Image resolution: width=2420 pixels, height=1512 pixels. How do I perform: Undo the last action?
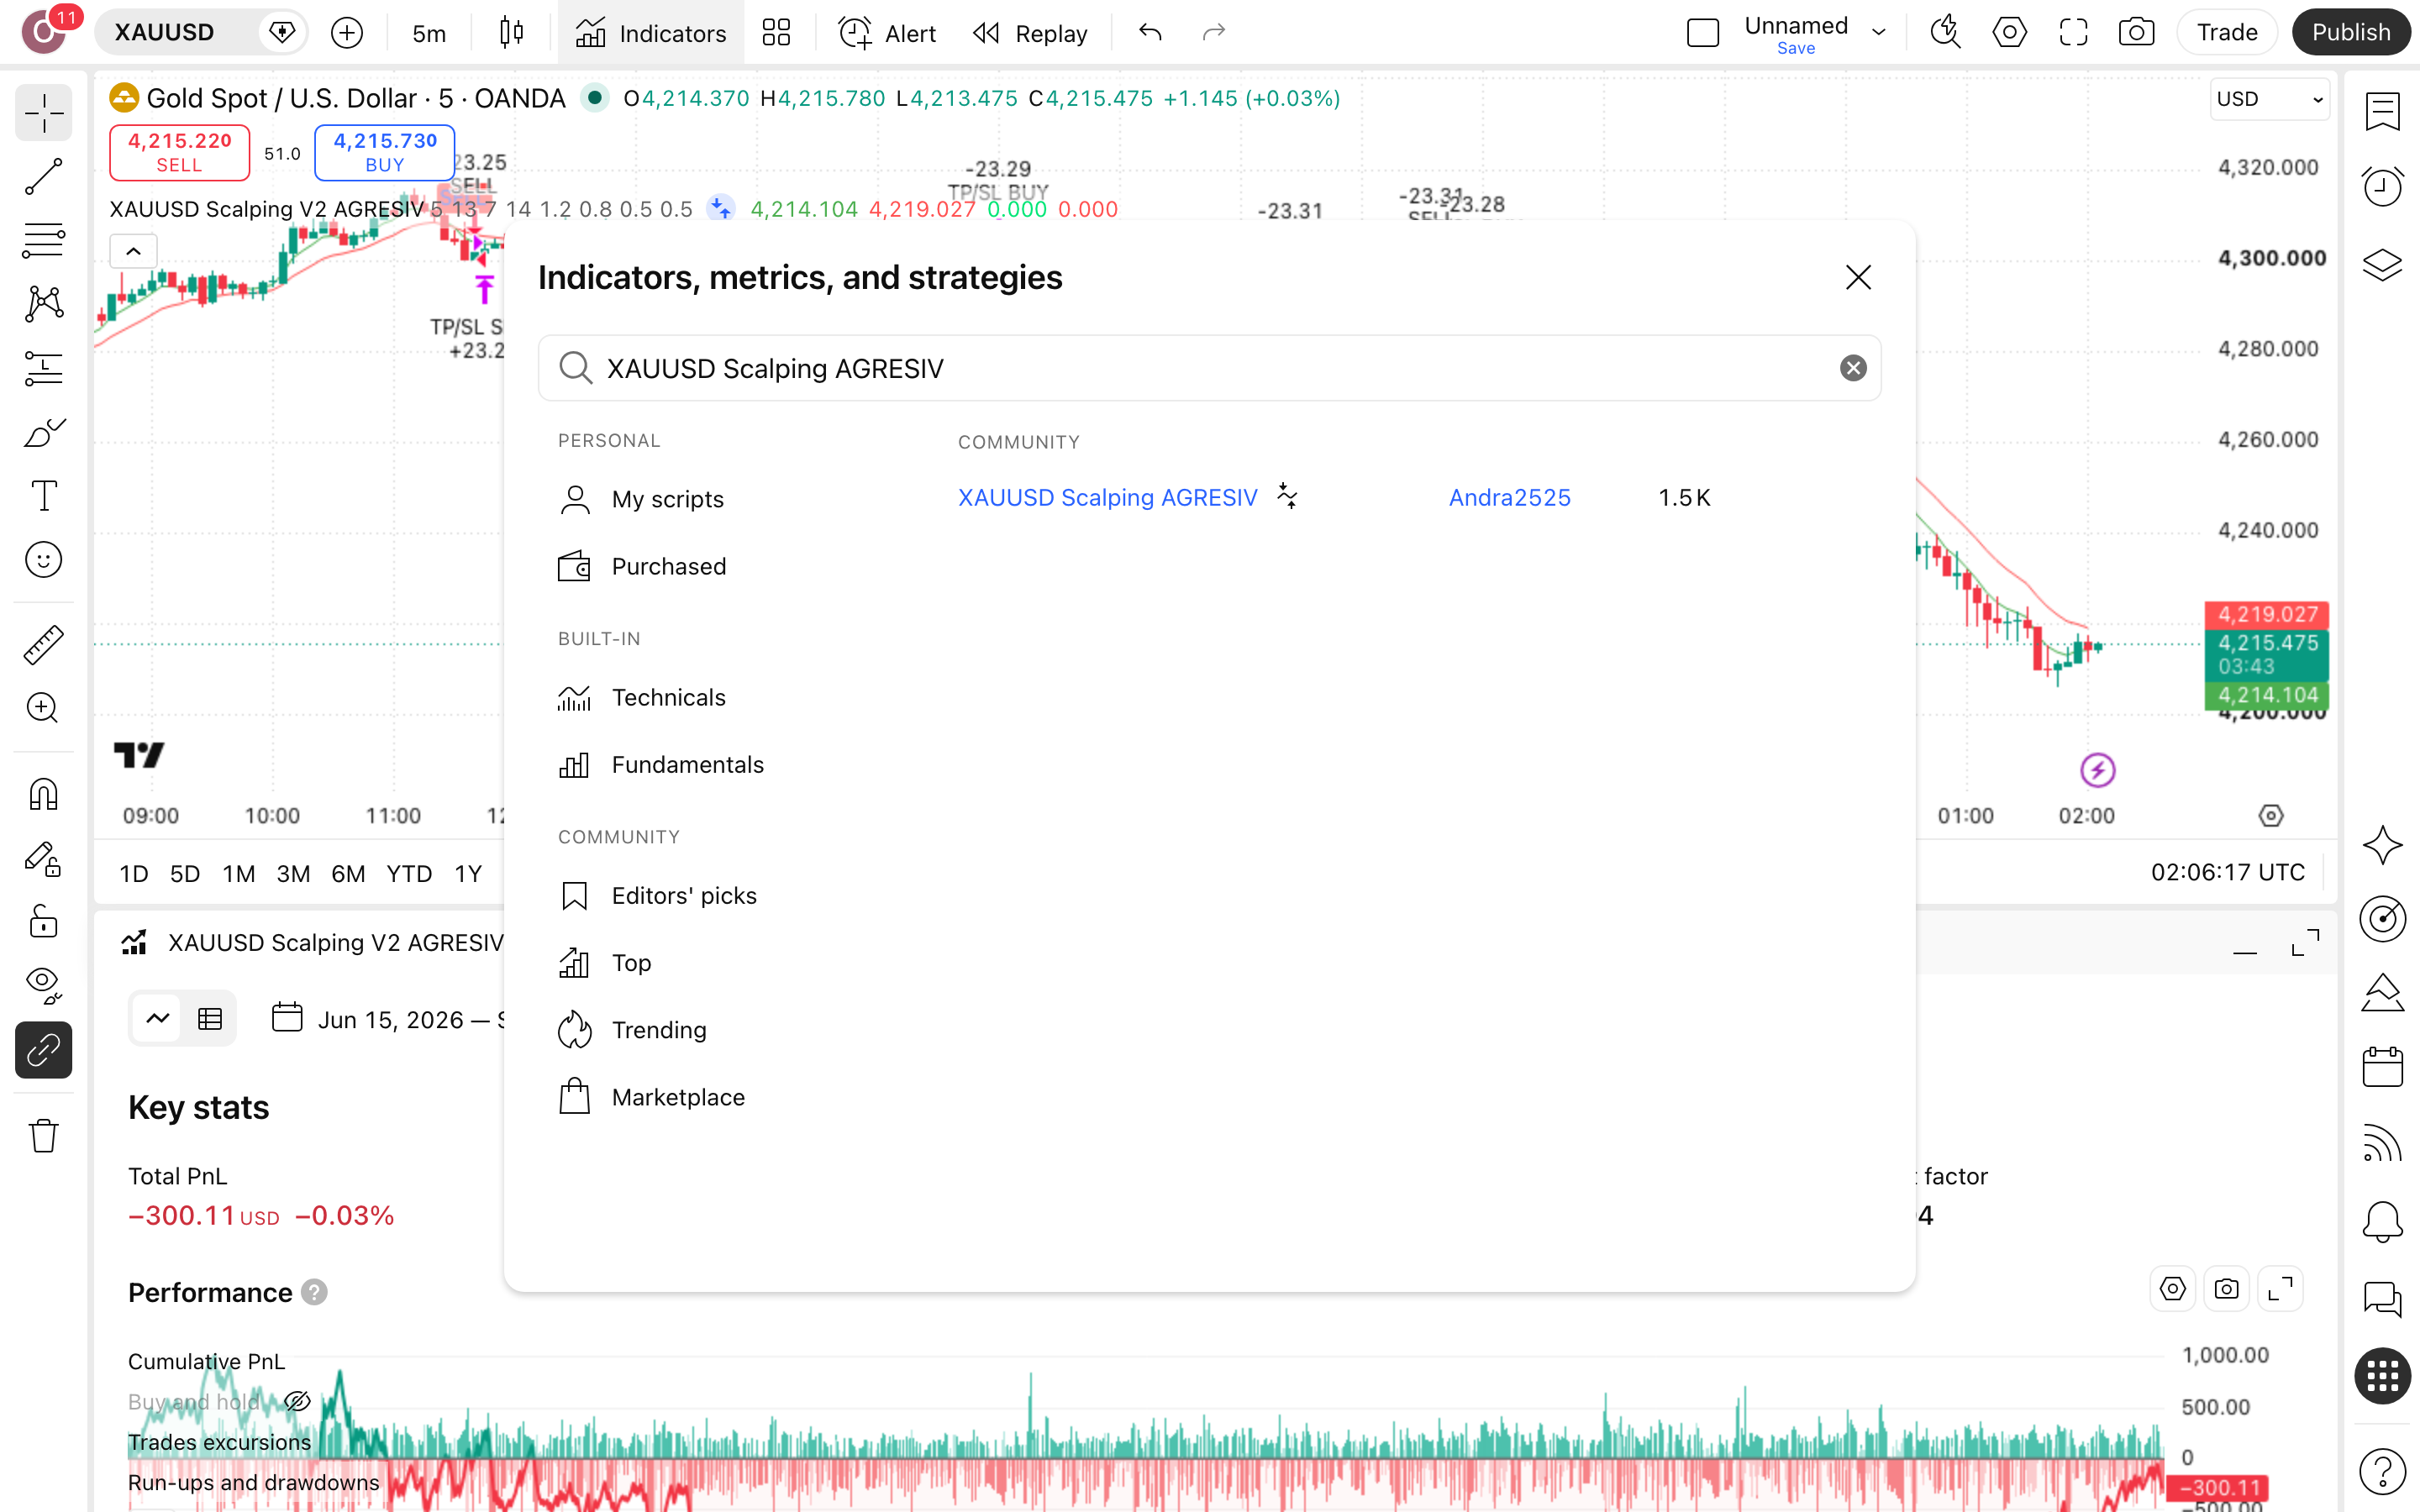[1150, 32]
